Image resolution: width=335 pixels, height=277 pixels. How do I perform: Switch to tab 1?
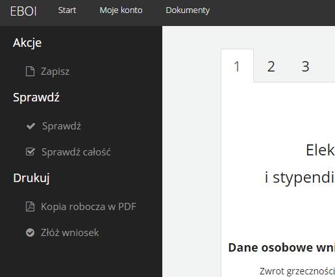point(237,66)
